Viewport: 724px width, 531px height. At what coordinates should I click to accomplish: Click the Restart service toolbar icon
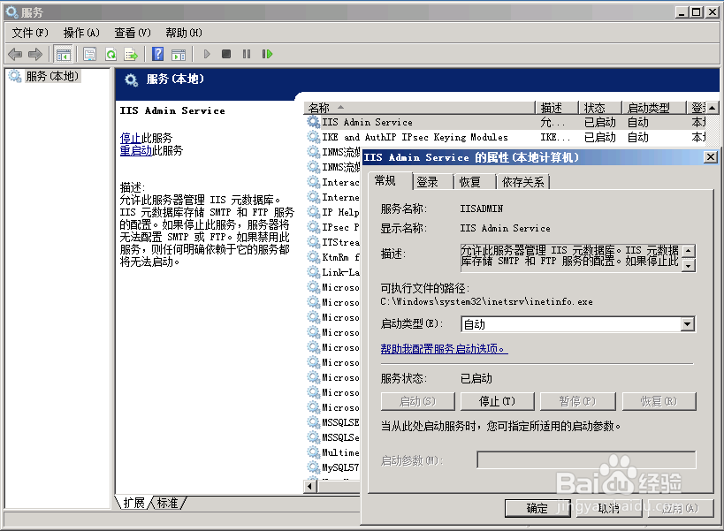pos(267,55)
